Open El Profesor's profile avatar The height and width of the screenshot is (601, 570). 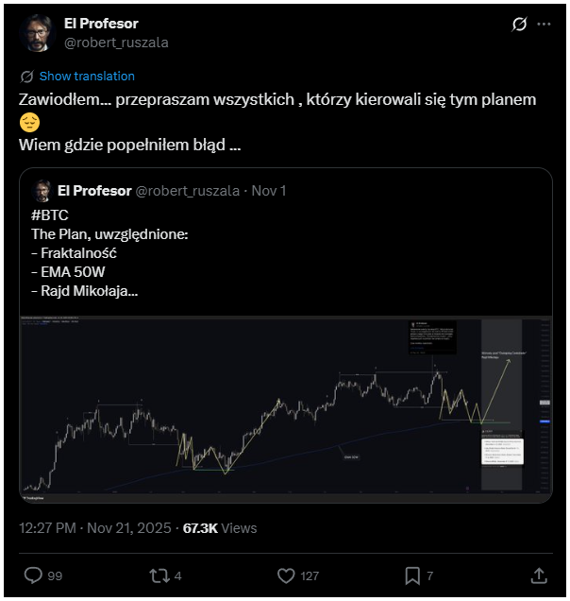point(38,32)
